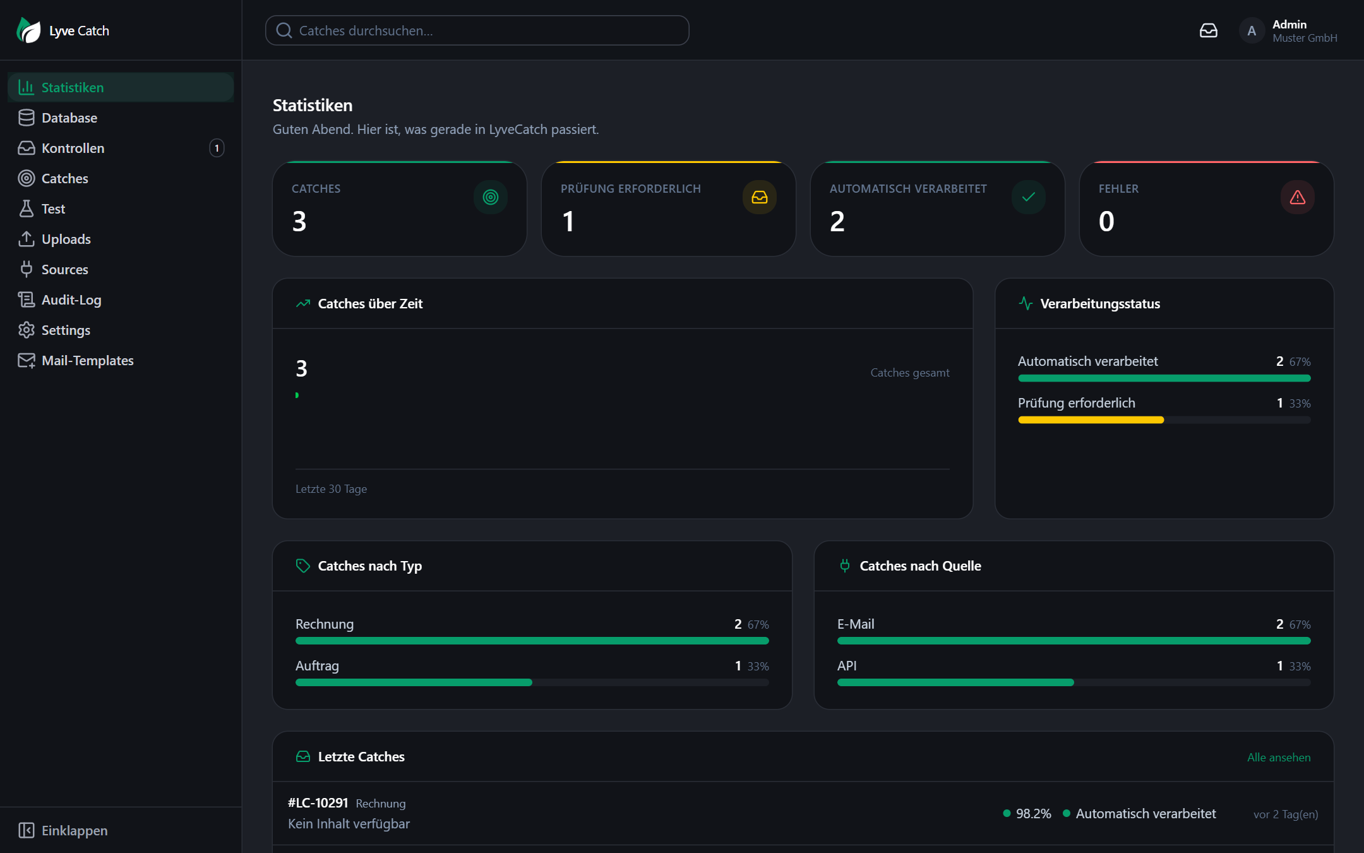Click the Fehler card value 0

[x=1106, y=221]
